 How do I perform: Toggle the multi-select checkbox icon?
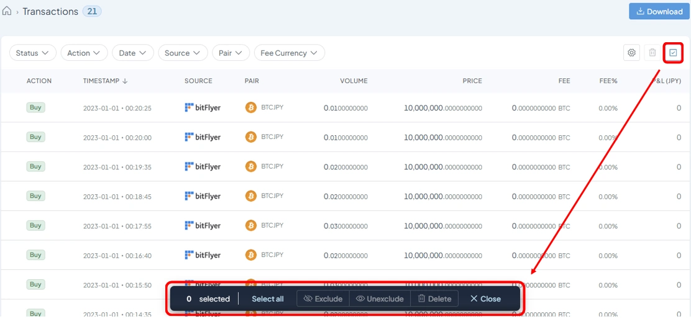point(673,53)
